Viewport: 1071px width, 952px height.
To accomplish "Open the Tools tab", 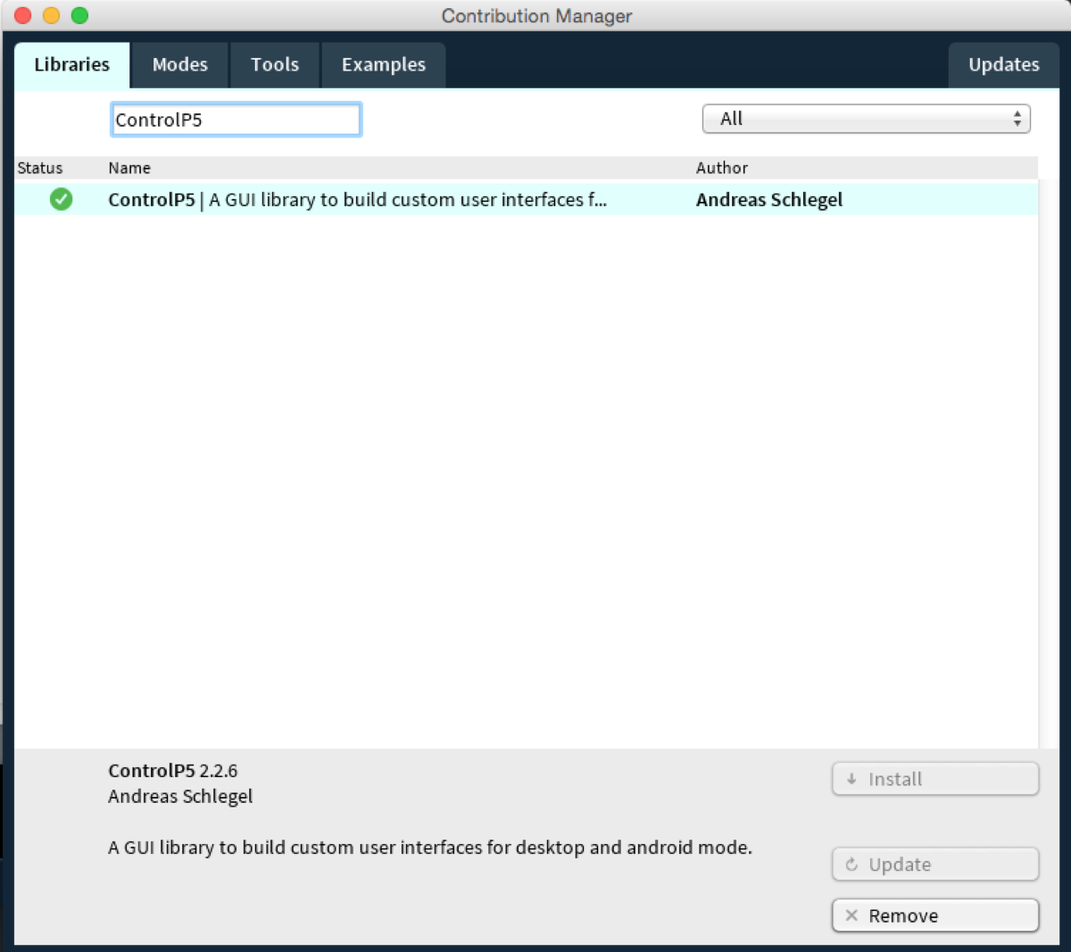I will 275,65.
